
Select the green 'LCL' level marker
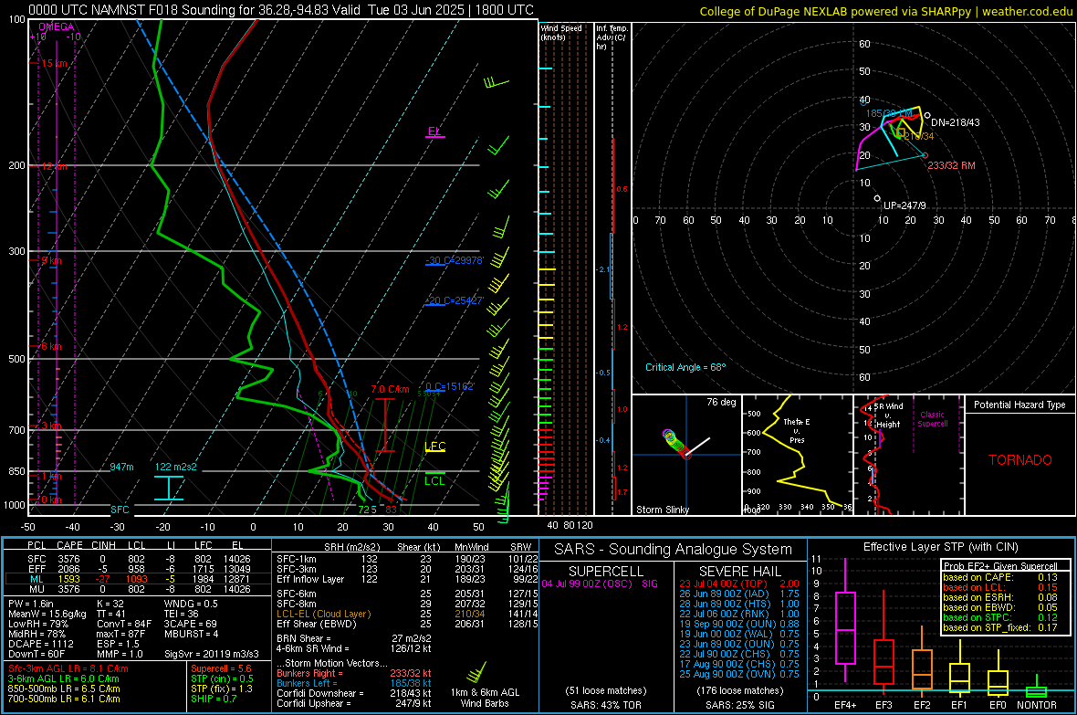[434, 480]
